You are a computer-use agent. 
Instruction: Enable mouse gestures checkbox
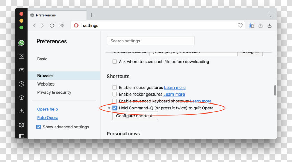114,87
